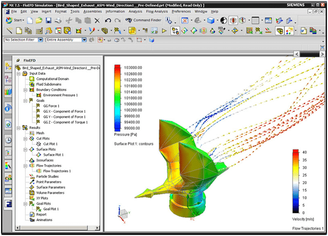Screen dimensions: 328x236
Task: Collapse the Cut Plots node
Action: click(x=25, y=139)
